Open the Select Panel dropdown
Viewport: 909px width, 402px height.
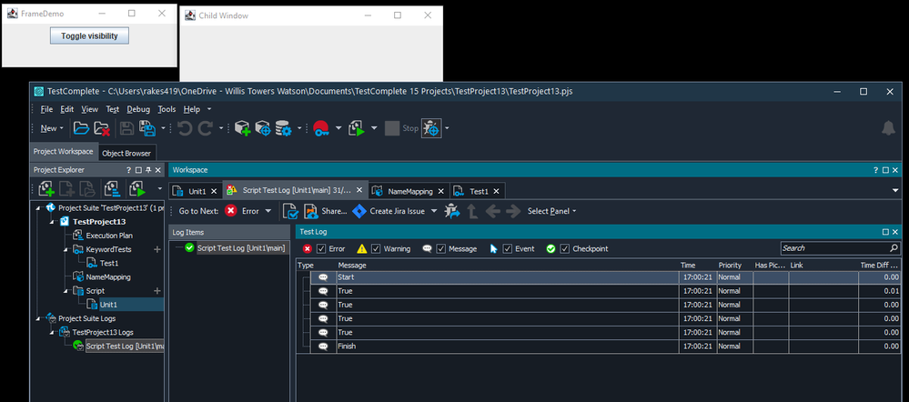click(551, 211)
